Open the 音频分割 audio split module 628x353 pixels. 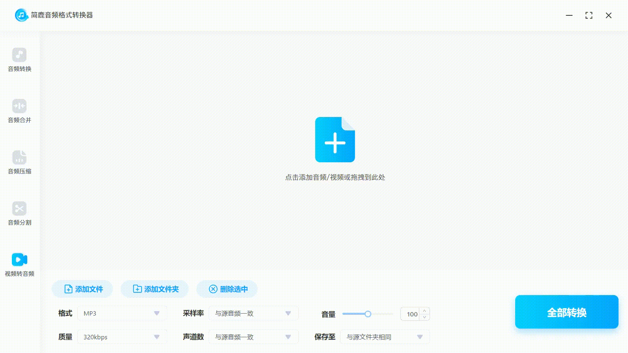19,214
